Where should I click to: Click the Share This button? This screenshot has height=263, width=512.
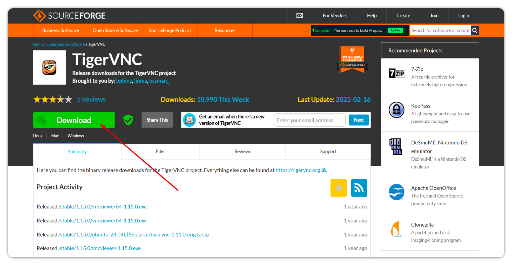[157, 120]
